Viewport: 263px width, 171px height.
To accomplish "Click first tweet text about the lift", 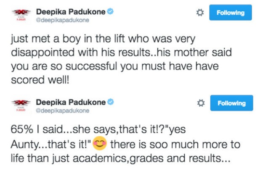I will pyautogui.click(x=121, y=59).
